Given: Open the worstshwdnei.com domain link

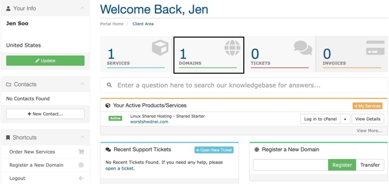Looking at the screenshot, I should coord(149,122).
